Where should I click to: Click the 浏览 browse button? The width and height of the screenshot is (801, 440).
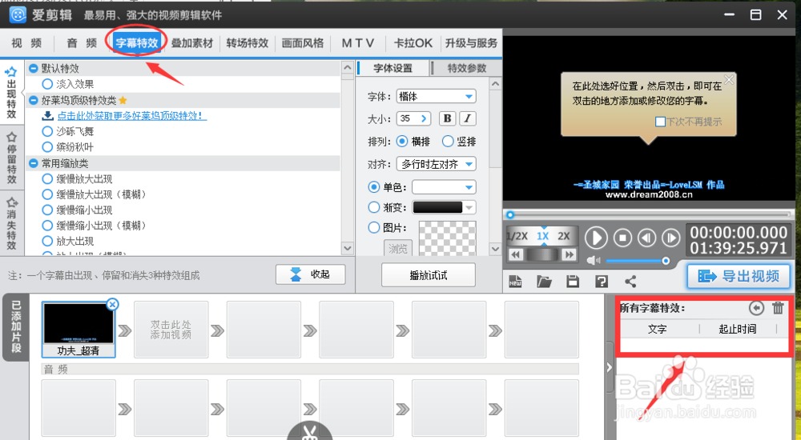(397, 248)
